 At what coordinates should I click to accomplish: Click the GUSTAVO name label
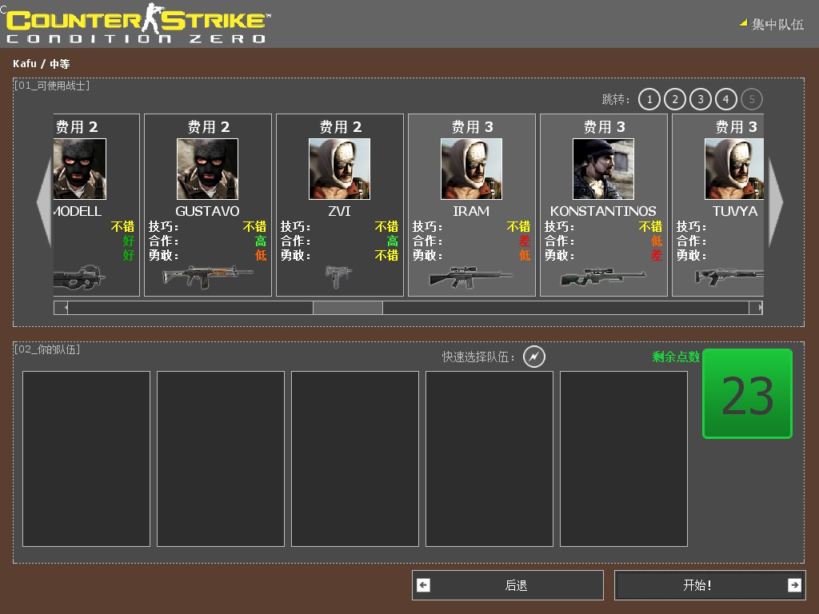207,211
